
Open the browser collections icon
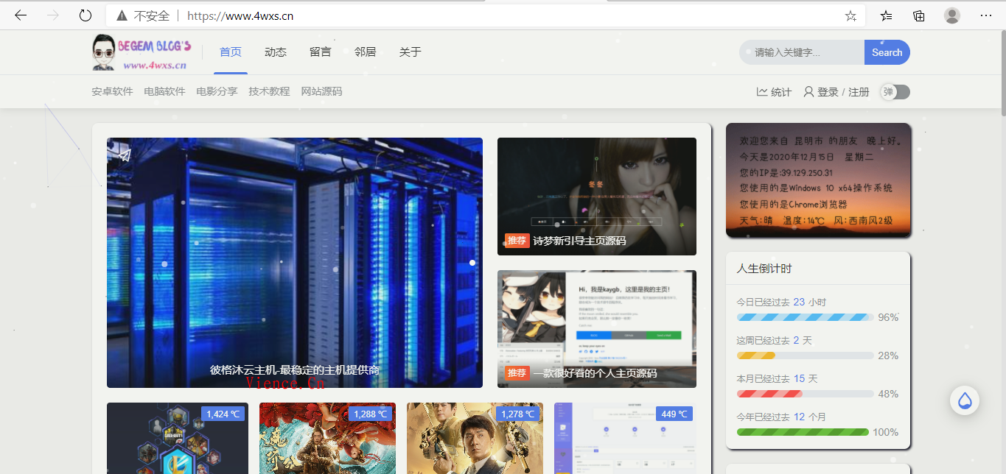coord(919,15)
